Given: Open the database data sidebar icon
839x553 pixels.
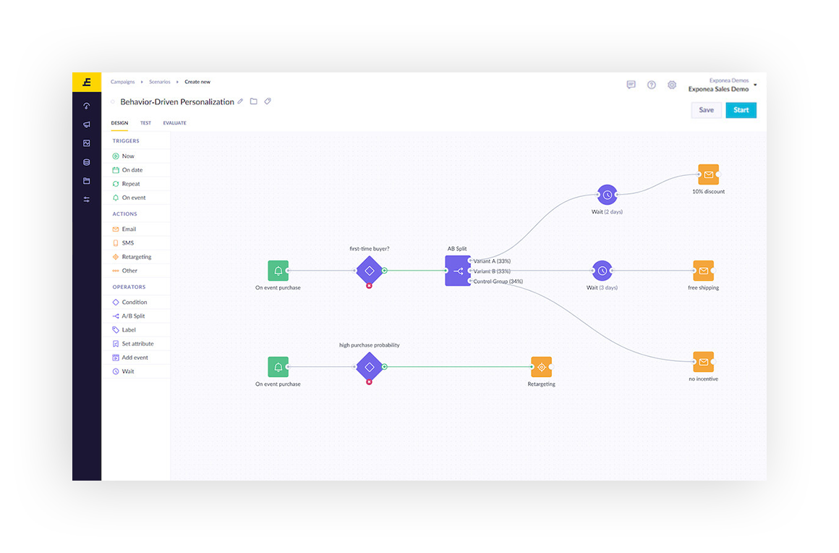Looking at the screenshot, I should pos(87,162).
